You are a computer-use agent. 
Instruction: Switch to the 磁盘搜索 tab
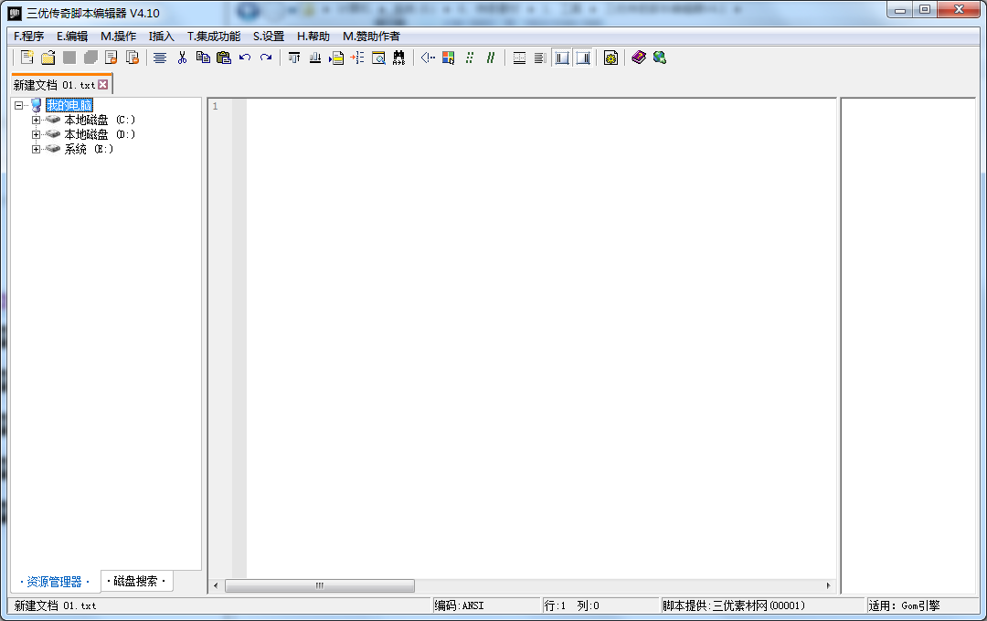pyautogui.click(x=136, y=582)
